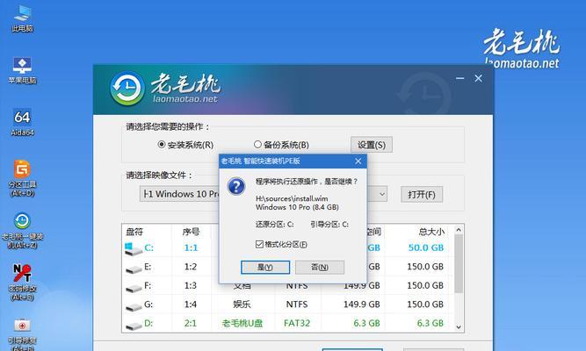586x351 pixels.
Task: Click the 6.3 GB total size in D: row
Action: click(x=430, y=324)
